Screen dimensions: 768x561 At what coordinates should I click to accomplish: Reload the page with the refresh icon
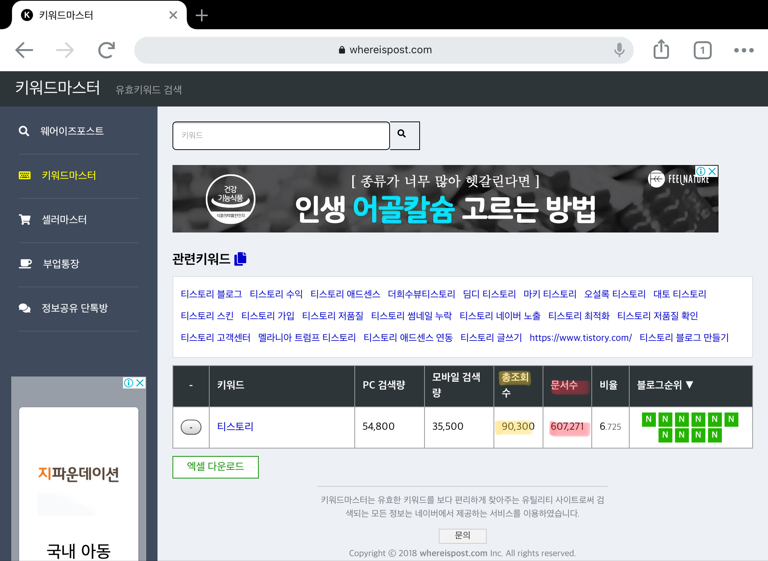point(106,50)
